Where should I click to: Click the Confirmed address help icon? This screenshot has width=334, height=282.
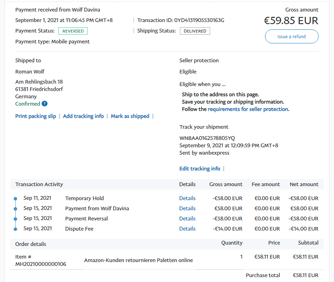click(44, 104)
